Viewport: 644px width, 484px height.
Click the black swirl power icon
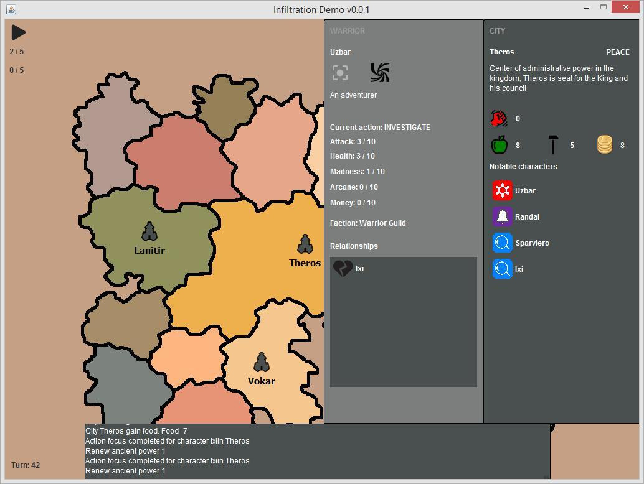[380, 73]
